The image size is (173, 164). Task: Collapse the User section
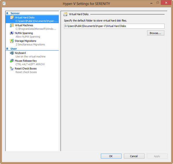[7, 49]
